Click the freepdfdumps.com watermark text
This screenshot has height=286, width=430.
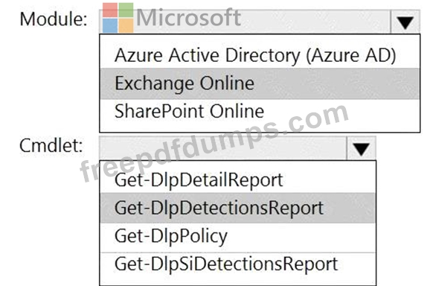(x=214, y=143)
